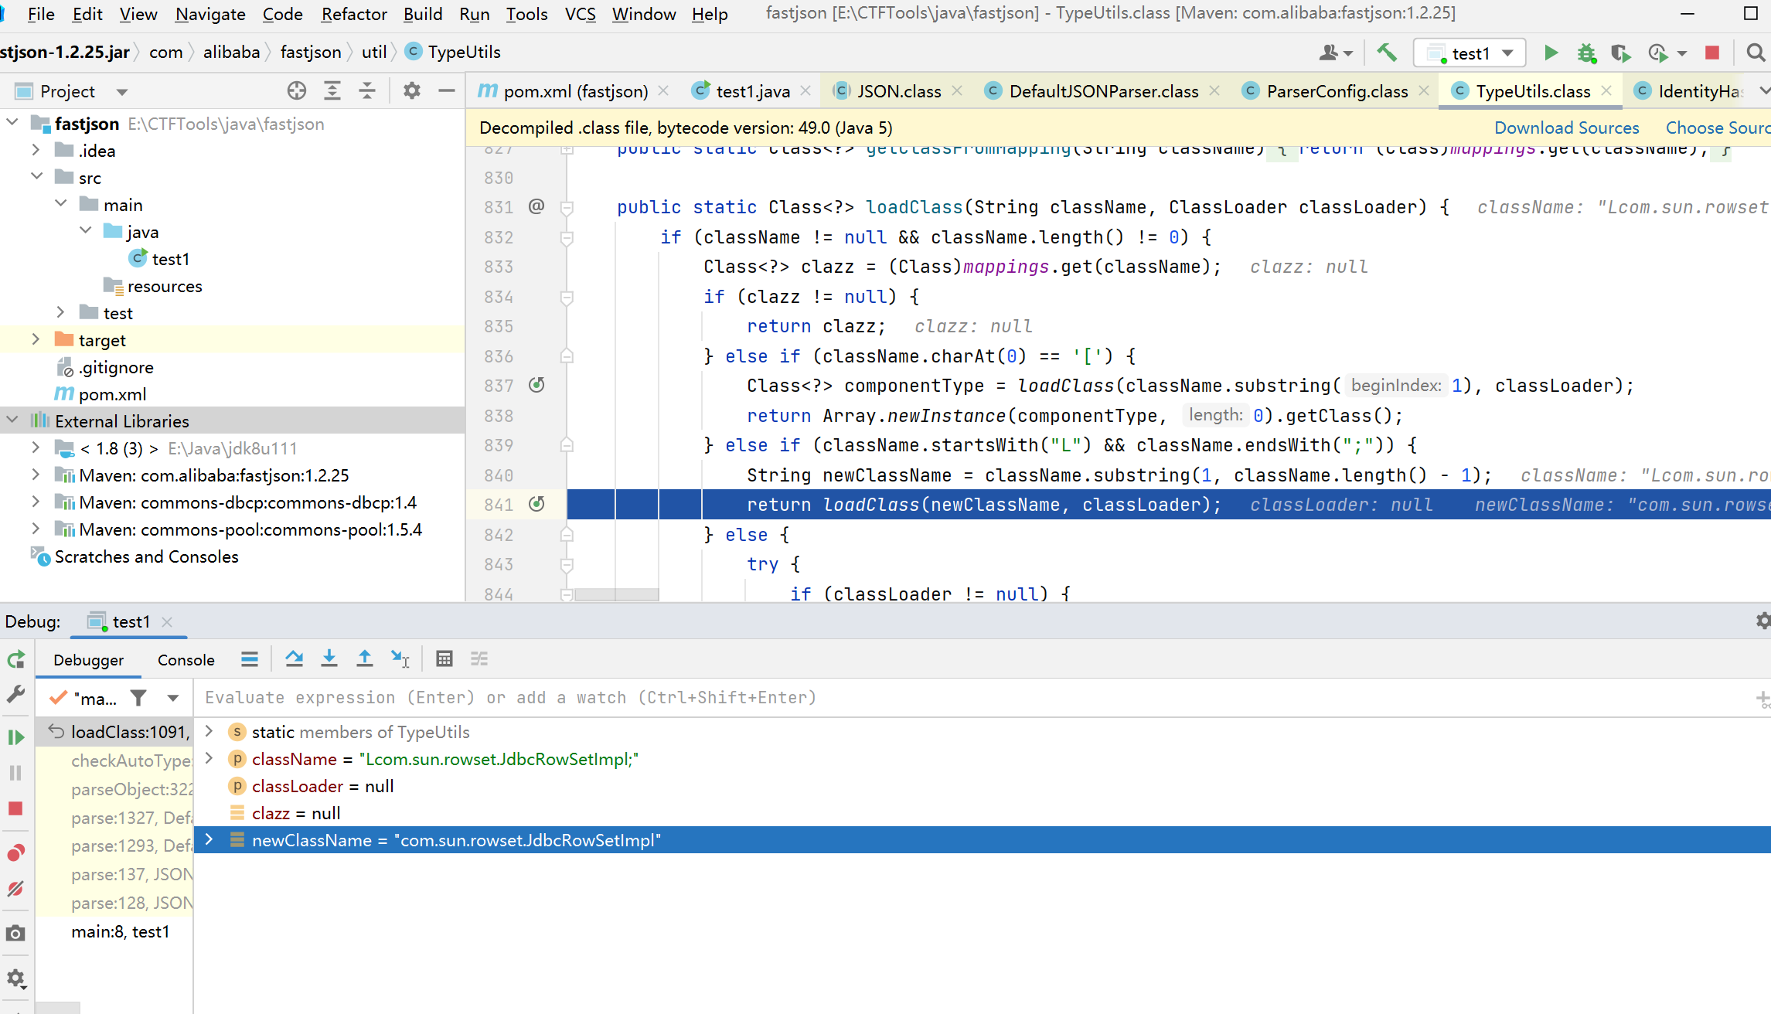Open the Refactor menu

[354, 14]
